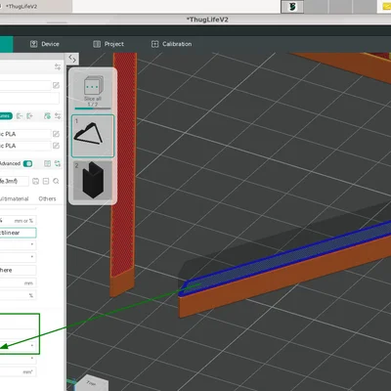Open the dropdown directly above the 'here' field

18,257
